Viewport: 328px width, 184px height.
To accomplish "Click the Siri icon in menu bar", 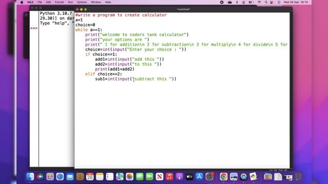I will coord(279,2).
